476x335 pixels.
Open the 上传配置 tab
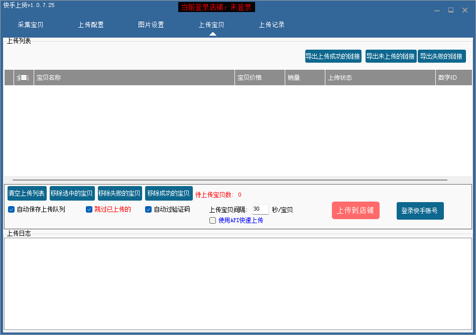click(91, 25)
